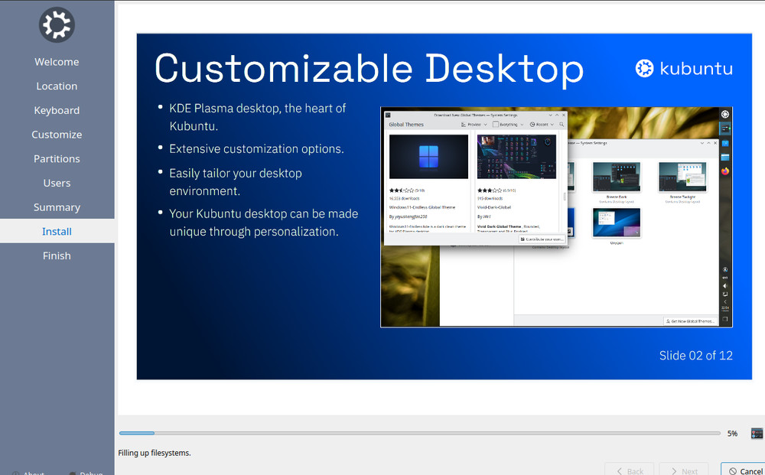Screen dimensions: 765x475
Task: Select the Users step in the sidebar
Action: click(x=57, y=183)
